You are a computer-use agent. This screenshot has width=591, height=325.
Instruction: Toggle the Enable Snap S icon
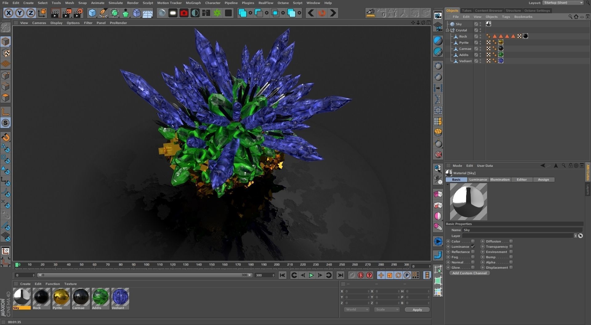coord(6,123)
